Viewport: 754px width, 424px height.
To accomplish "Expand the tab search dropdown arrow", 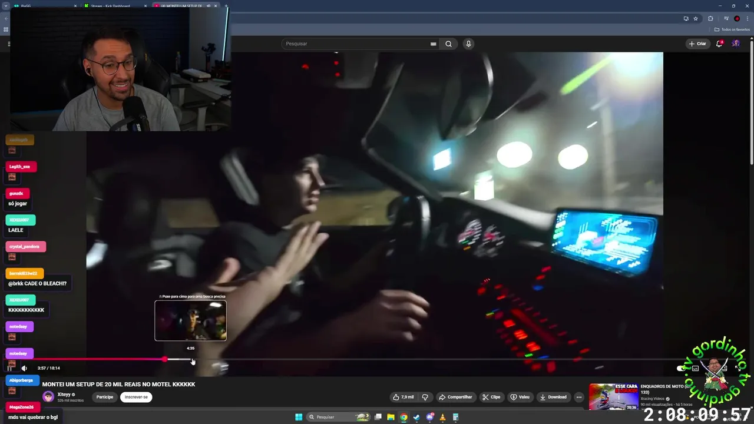I will (6, 6).
